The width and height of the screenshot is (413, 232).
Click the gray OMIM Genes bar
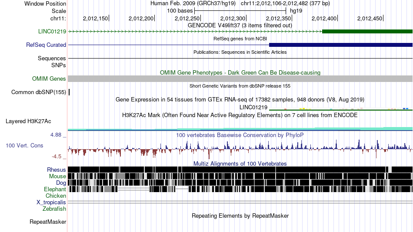tap(240, 79)
